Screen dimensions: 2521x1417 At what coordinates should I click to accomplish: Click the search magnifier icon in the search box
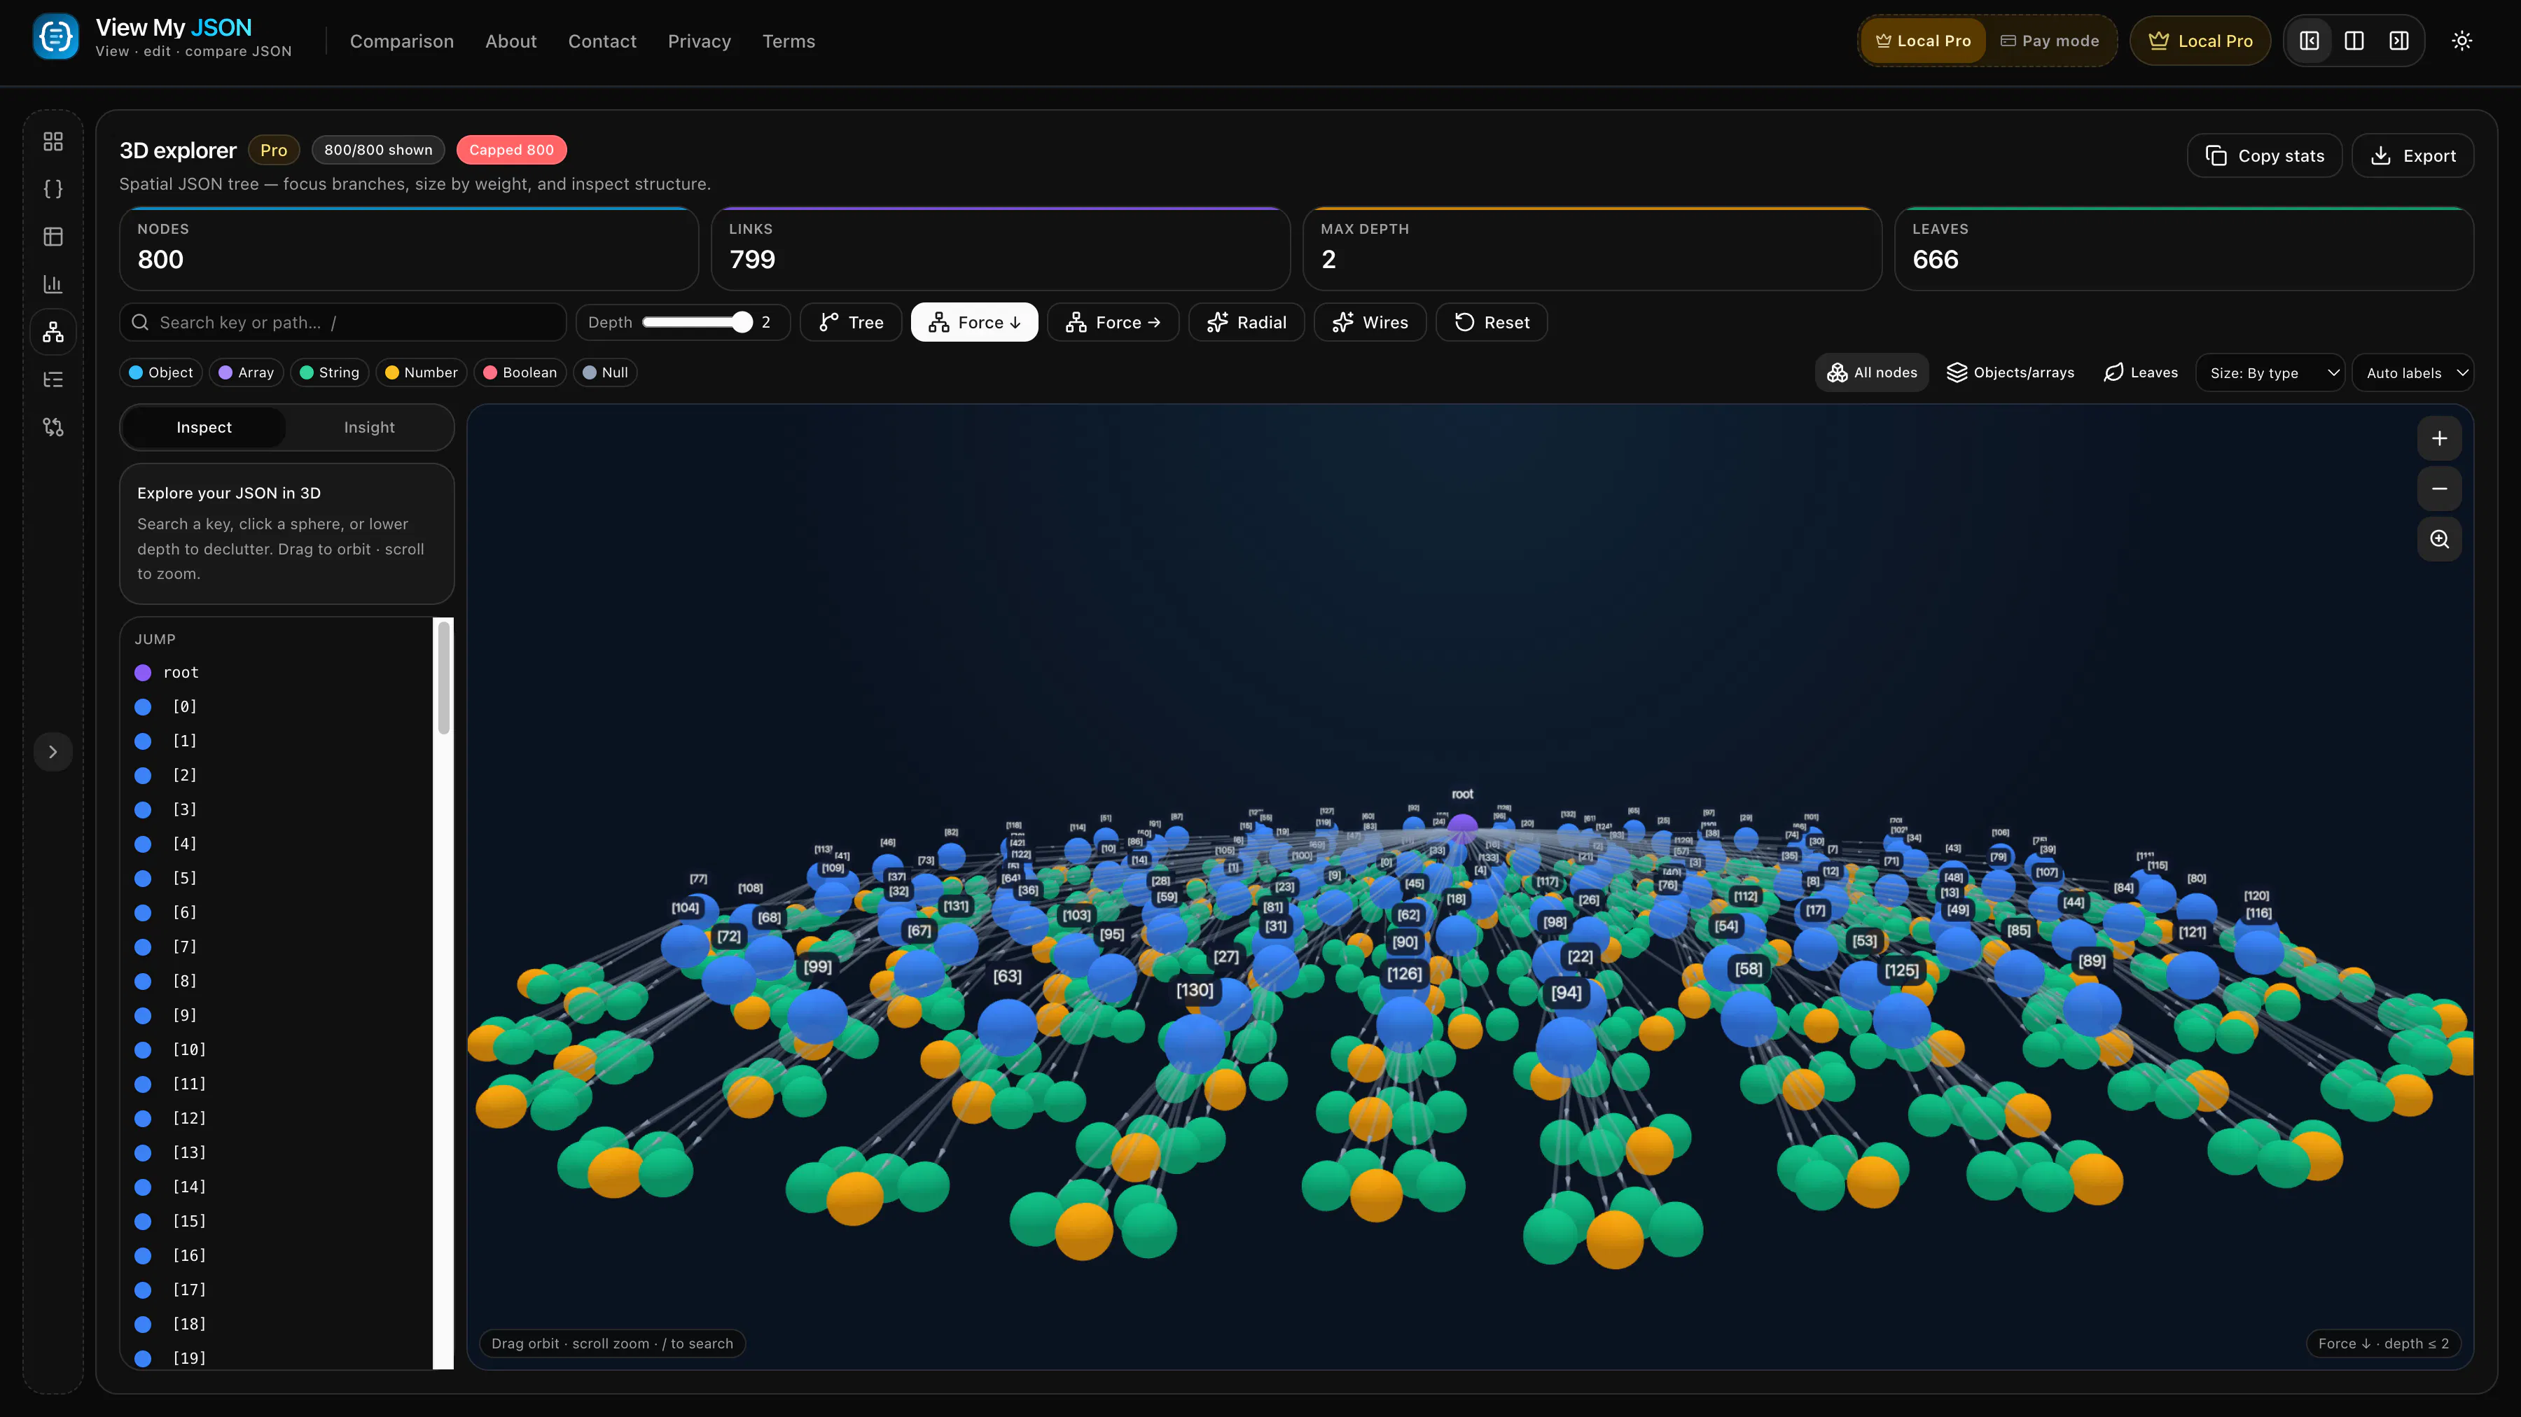pyautogui.click(x=141, y=322)
